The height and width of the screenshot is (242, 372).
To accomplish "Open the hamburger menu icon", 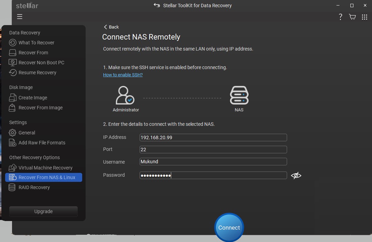I will coord(20,16).
